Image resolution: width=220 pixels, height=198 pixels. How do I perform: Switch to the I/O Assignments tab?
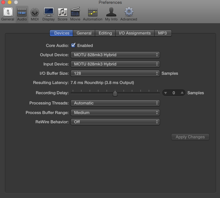(135, 33)
